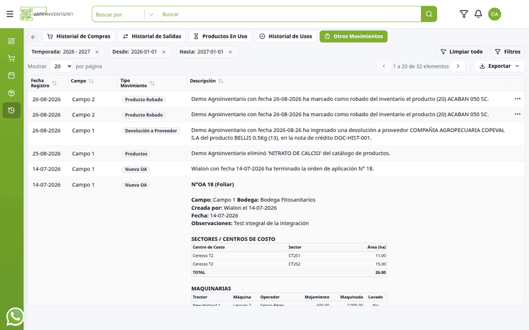
Task: Select Otros Movimientos tab
Action: [x=354, y=36]
